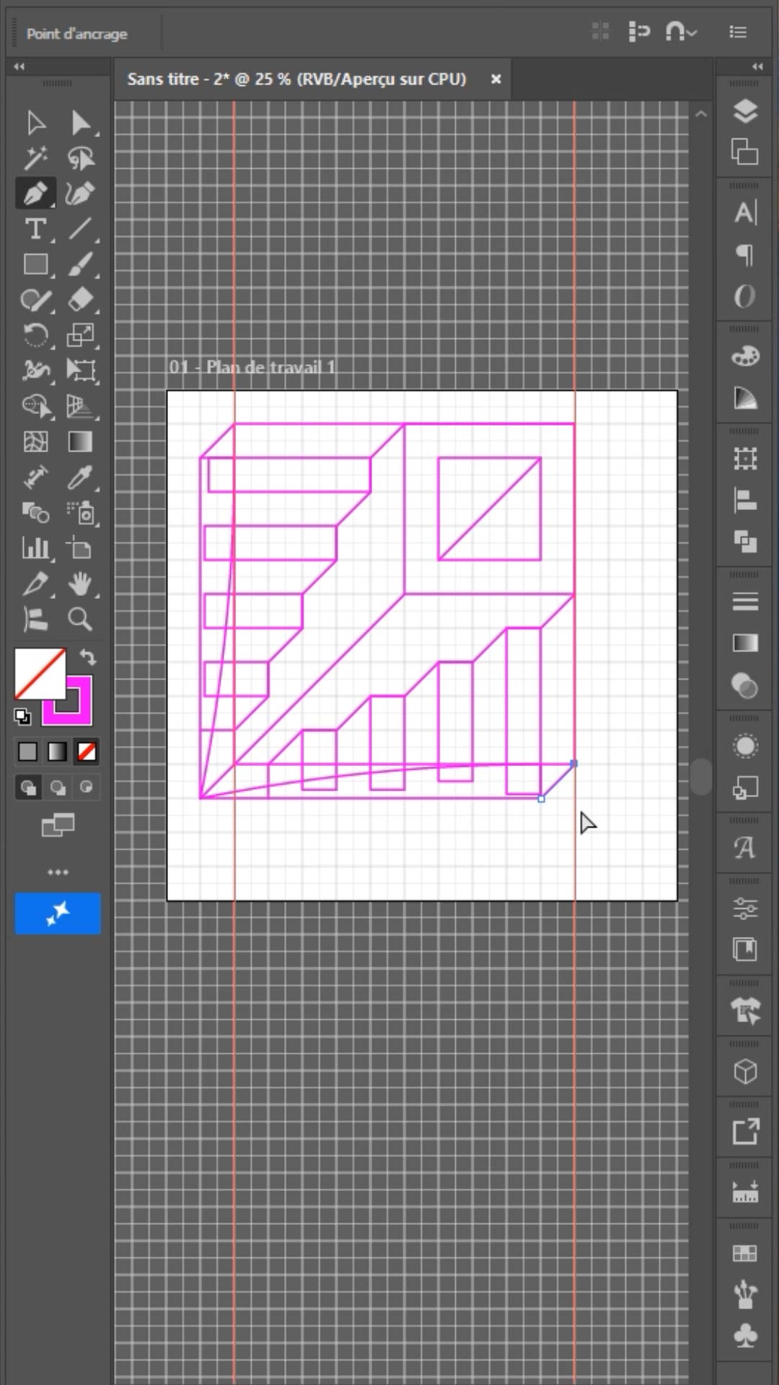Select the Selection tool (black arrow)

tap(35, 123)
